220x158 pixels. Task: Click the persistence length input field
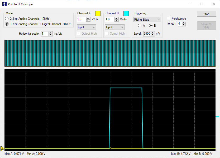[180, 24]
